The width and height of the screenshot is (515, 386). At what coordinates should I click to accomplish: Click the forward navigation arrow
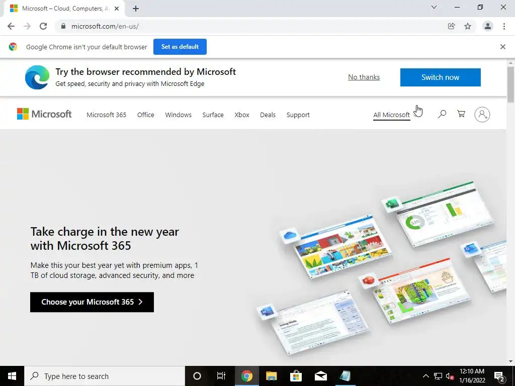pos(27,26)
